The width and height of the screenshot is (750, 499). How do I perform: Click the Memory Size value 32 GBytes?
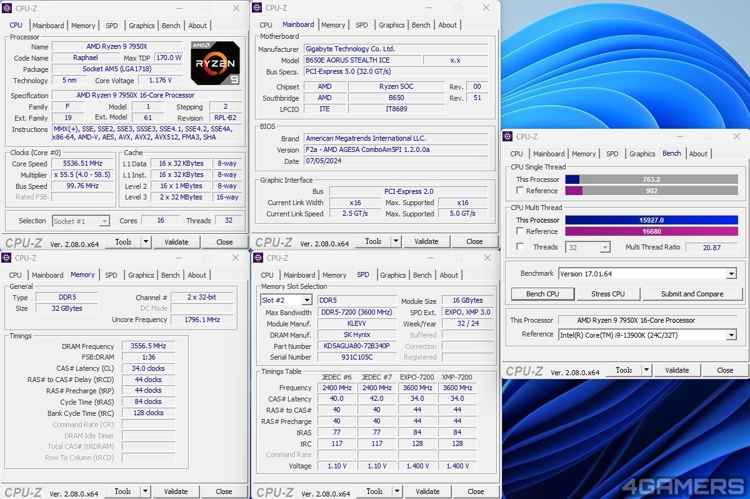point(67,308)
